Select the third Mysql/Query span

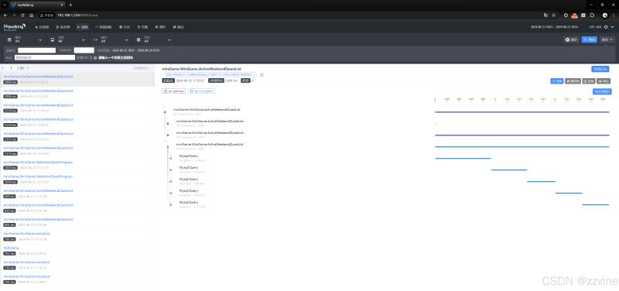[x=189, y=179]
